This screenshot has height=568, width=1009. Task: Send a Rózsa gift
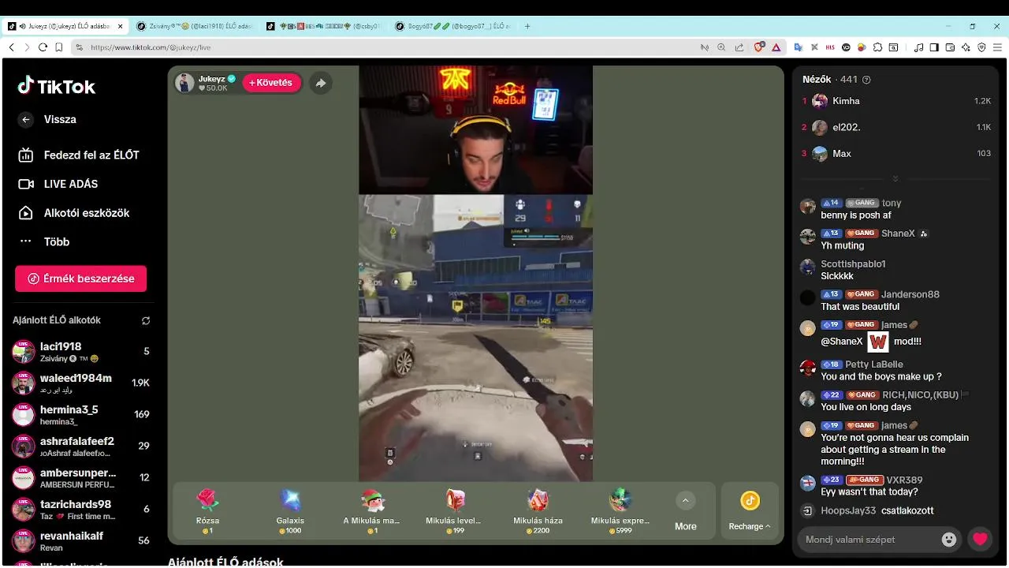[207, 511]
